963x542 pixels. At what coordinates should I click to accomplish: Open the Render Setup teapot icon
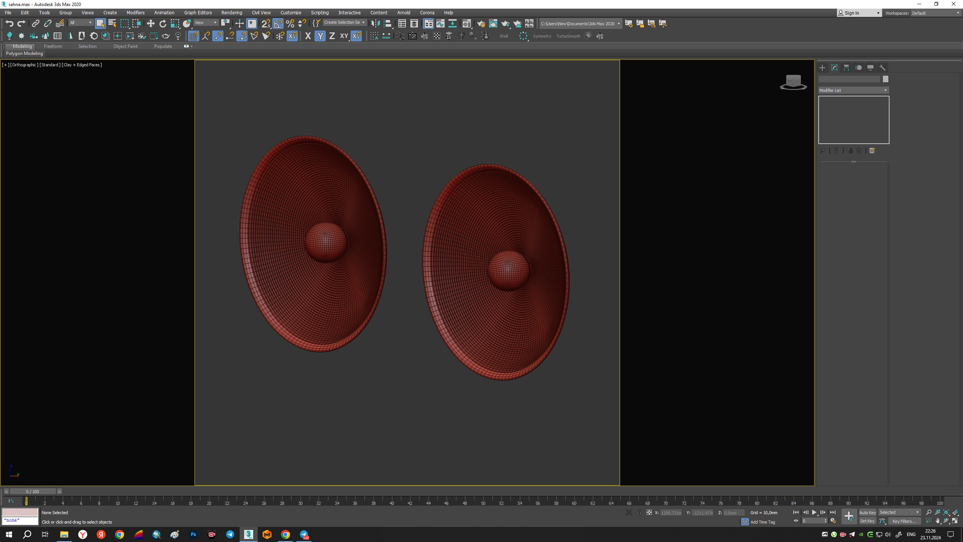(481, 24)
